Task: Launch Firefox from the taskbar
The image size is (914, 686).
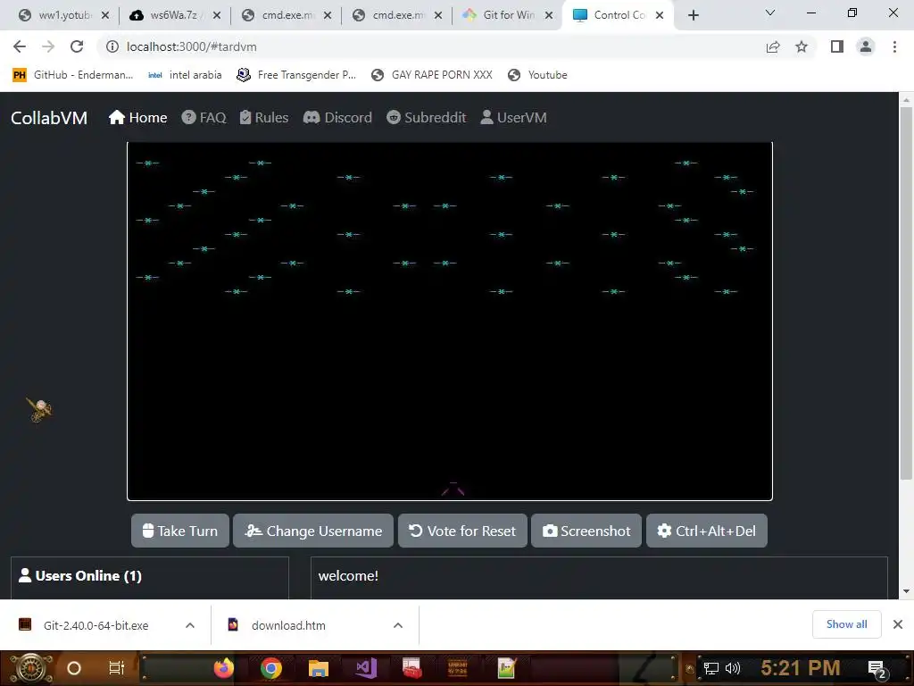Action: pos(224,668)
